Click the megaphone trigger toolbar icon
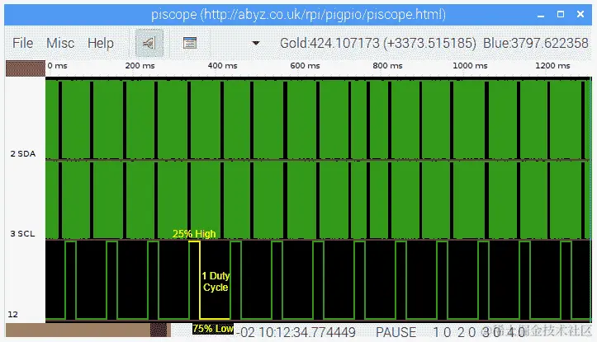This screenshot has width=597, height=342. 149,43
